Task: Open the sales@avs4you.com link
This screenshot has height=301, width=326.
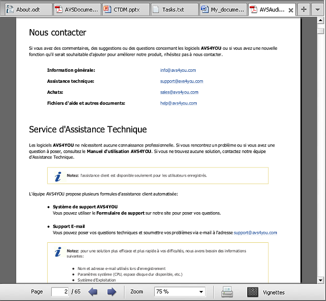Action: point(179,92)
